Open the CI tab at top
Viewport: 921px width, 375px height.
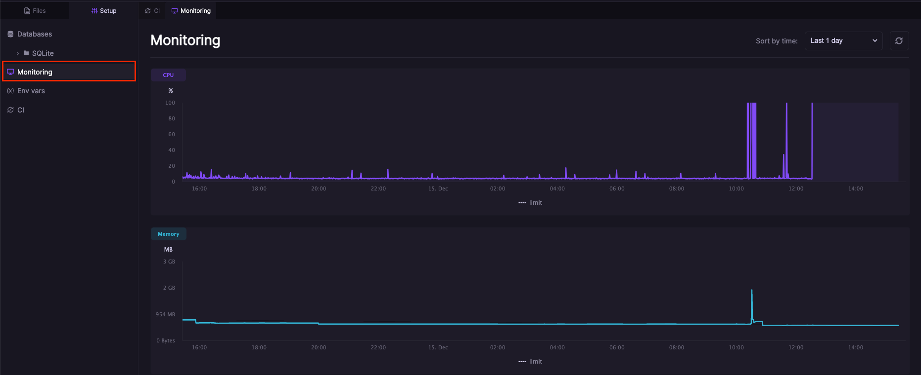tap(152, 10)
